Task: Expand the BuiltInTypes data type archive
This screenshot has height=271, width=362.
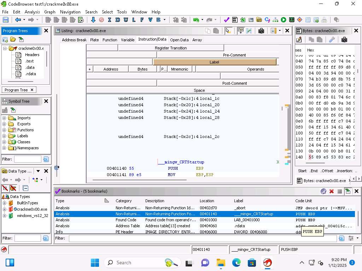Action: (x=4, y=203)
